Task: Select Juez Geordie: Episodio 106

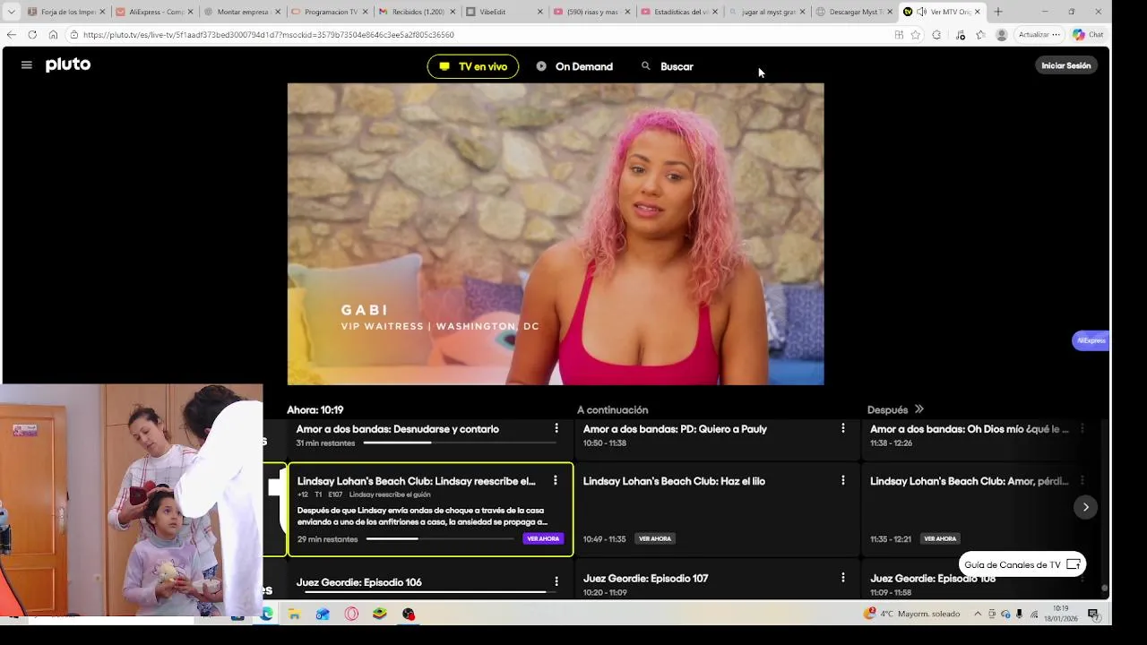Action: click(x=359, y=582)
